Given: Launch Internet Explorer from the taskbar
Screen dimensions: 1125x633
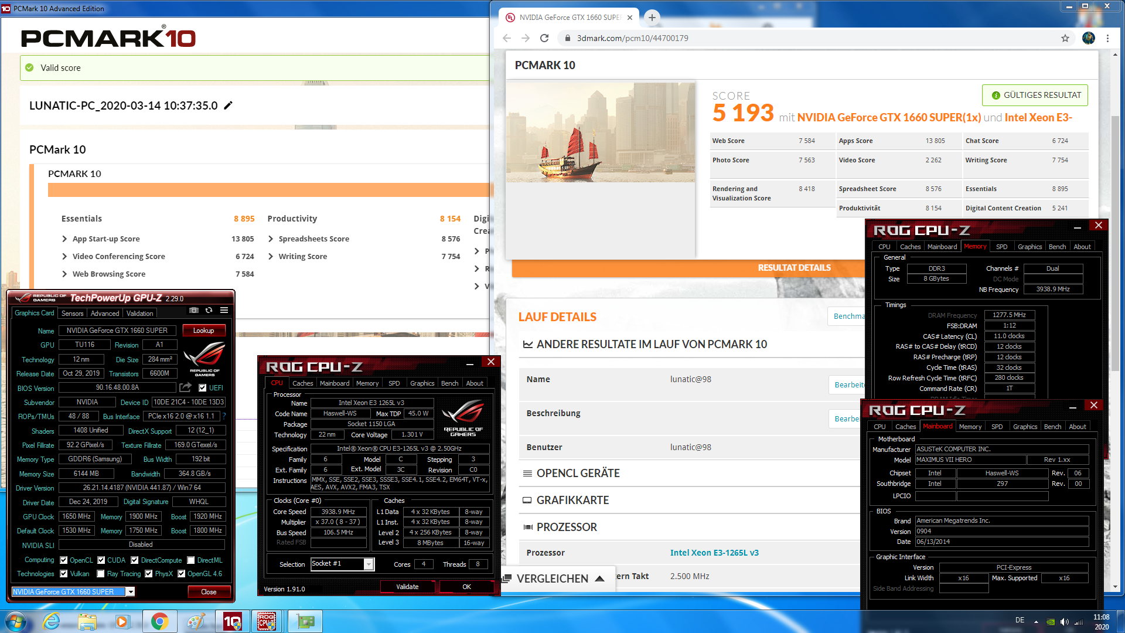Looking at the screenshot, I should (x=52, y=621).
